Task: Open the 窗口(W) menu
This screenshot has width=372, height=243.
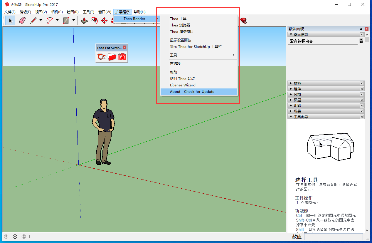Action: pos(105,12)
